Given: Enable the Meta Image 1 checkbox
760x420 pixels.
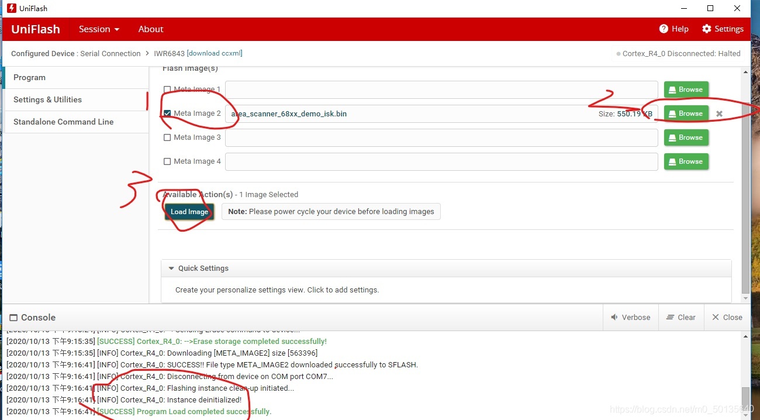Looking at the screenshot, I should tap(167, 89).
